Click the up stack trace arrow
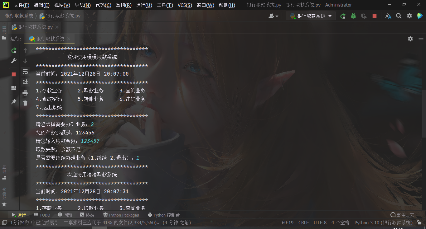426x229 pixels. tap(25, 50)
